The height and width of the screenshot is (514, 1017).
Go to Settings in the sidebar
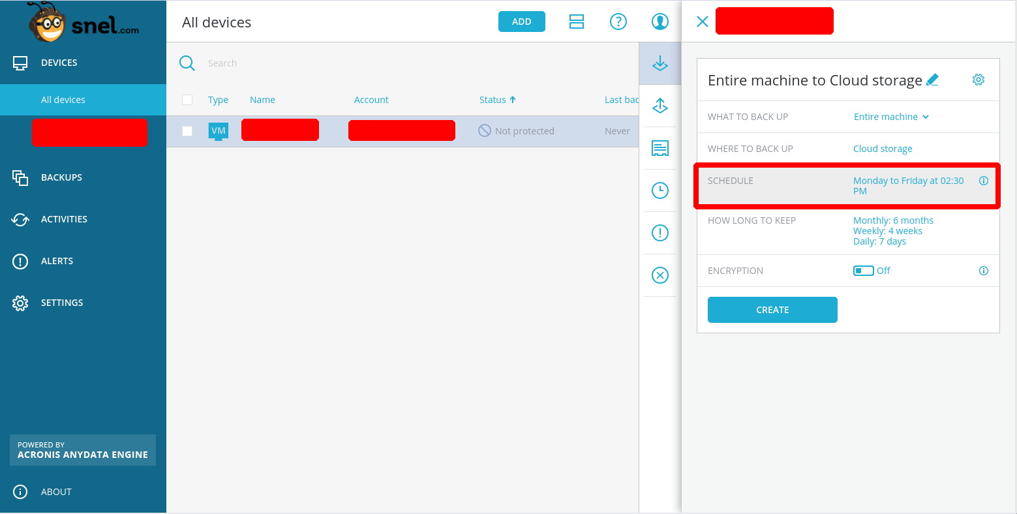point(62,303)
